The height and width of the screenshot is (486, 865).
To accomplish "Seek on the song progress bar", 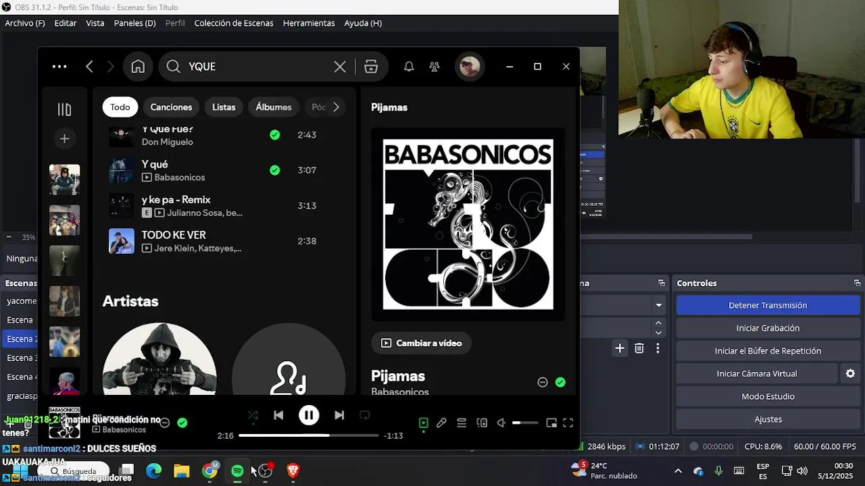I will tap(308, 435).
